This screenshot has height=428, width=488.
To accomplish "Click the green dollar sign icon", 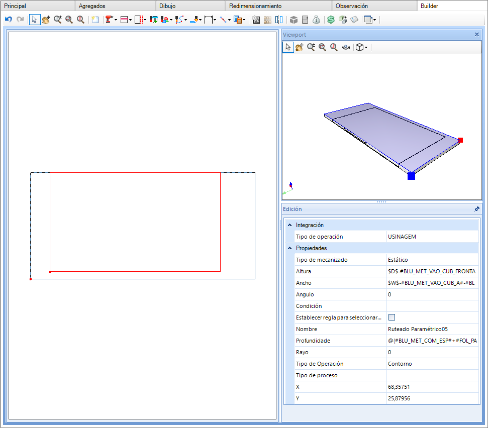I will click(x=331, y=20).
